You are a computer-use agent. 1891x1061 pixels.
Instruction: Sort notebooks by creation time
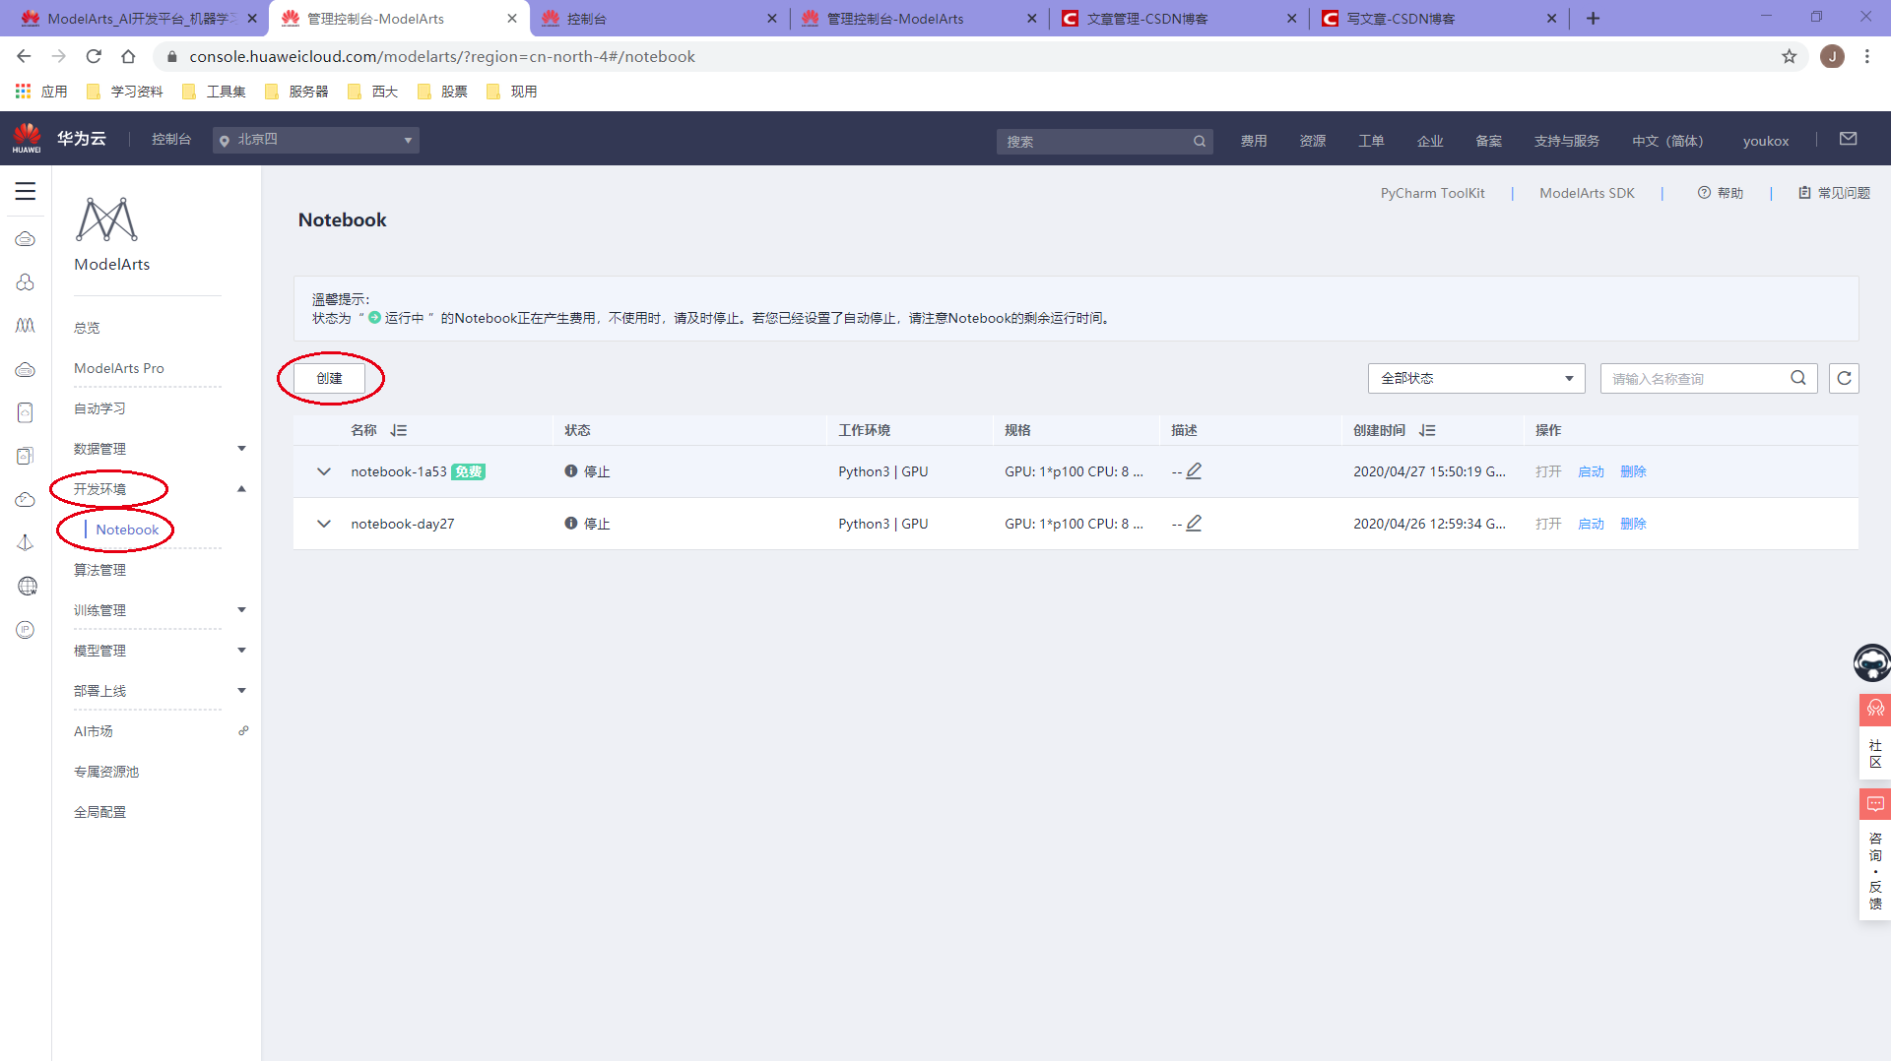tap(1427, 430)
